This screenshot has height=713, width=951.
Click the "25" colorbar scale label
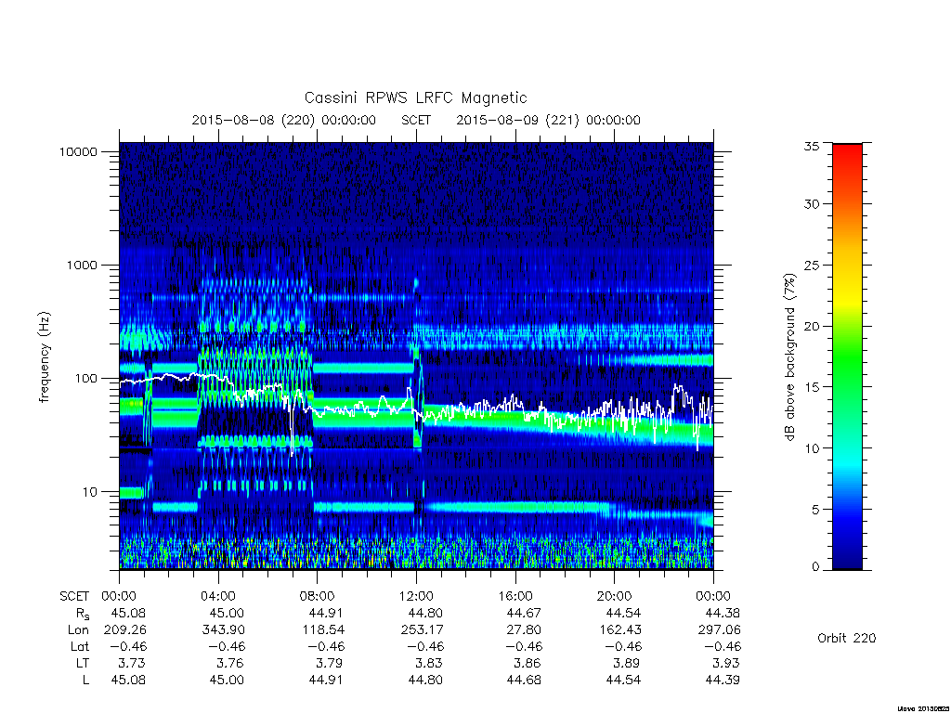811,265
